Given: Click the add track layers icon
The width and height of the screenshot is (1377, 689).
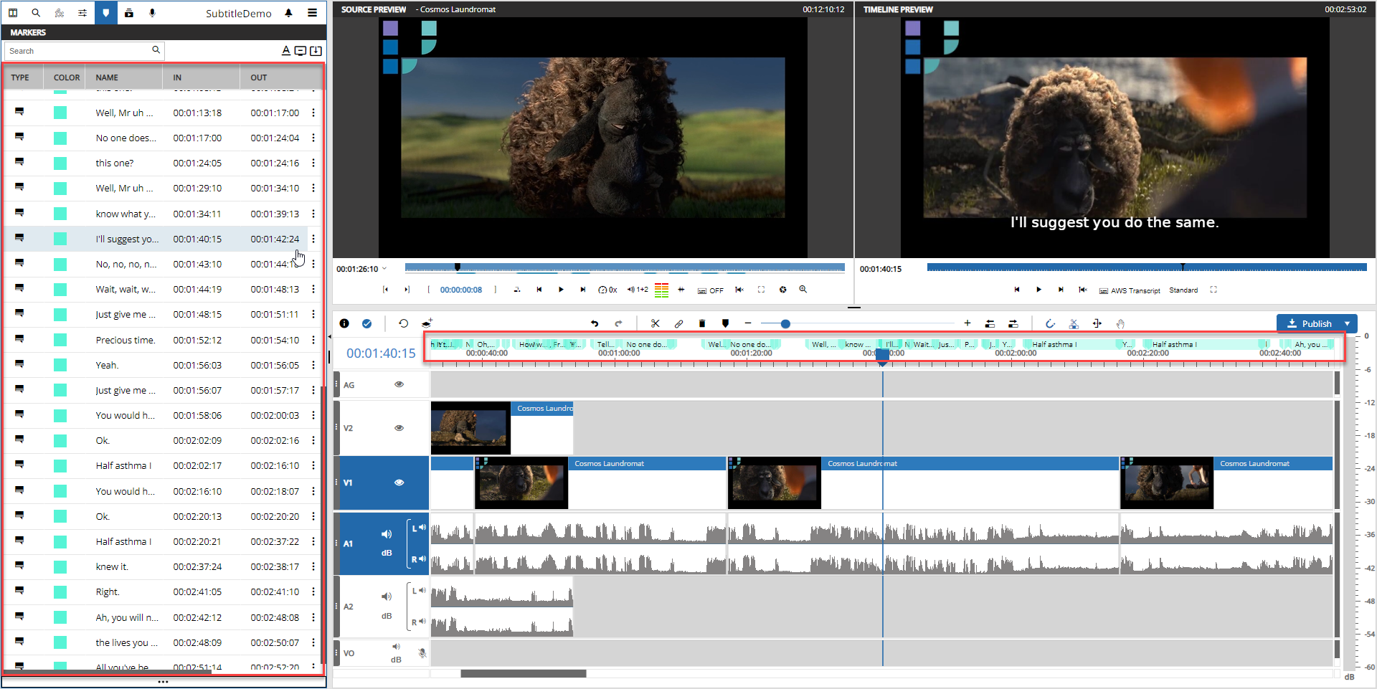Looking at the screenshot, I should [x=427, y=323].
